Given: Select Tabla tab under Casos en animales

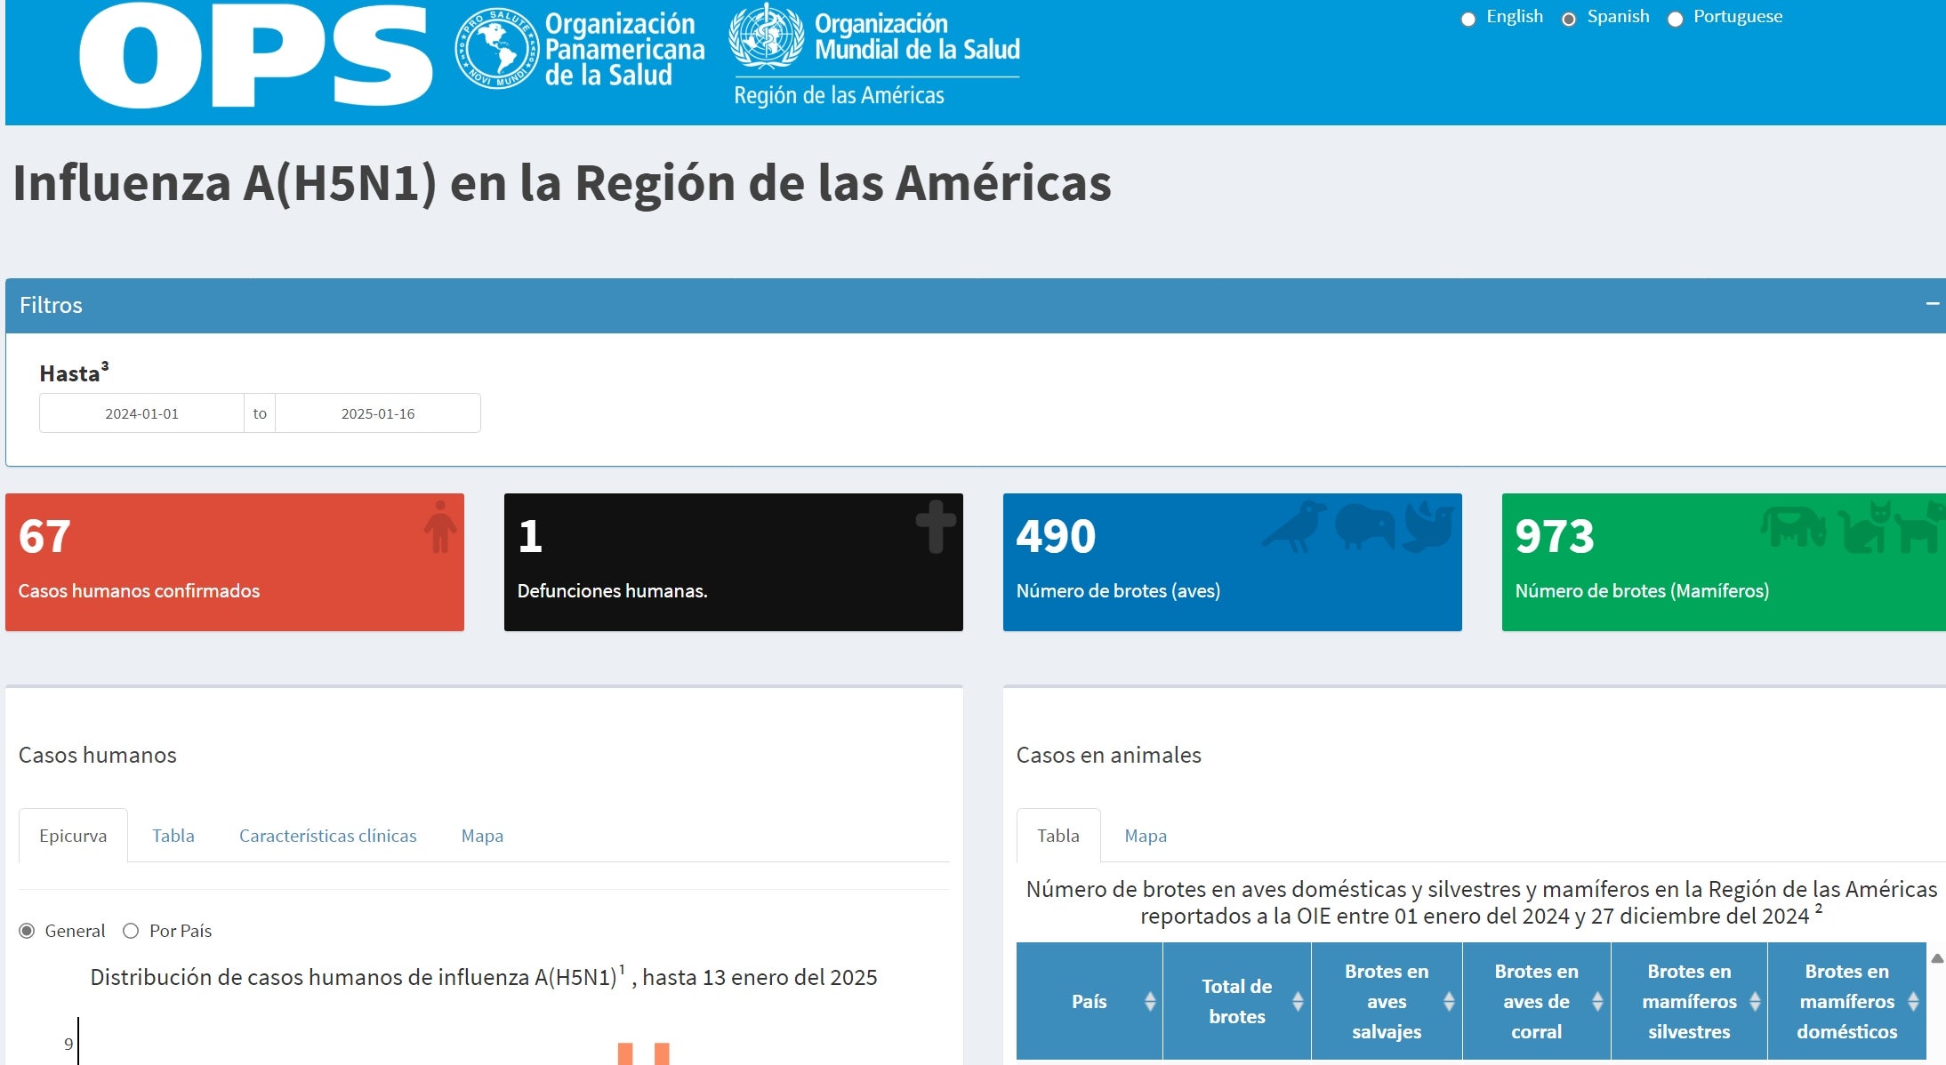Looking at the screenshot, I should 1058,836.
